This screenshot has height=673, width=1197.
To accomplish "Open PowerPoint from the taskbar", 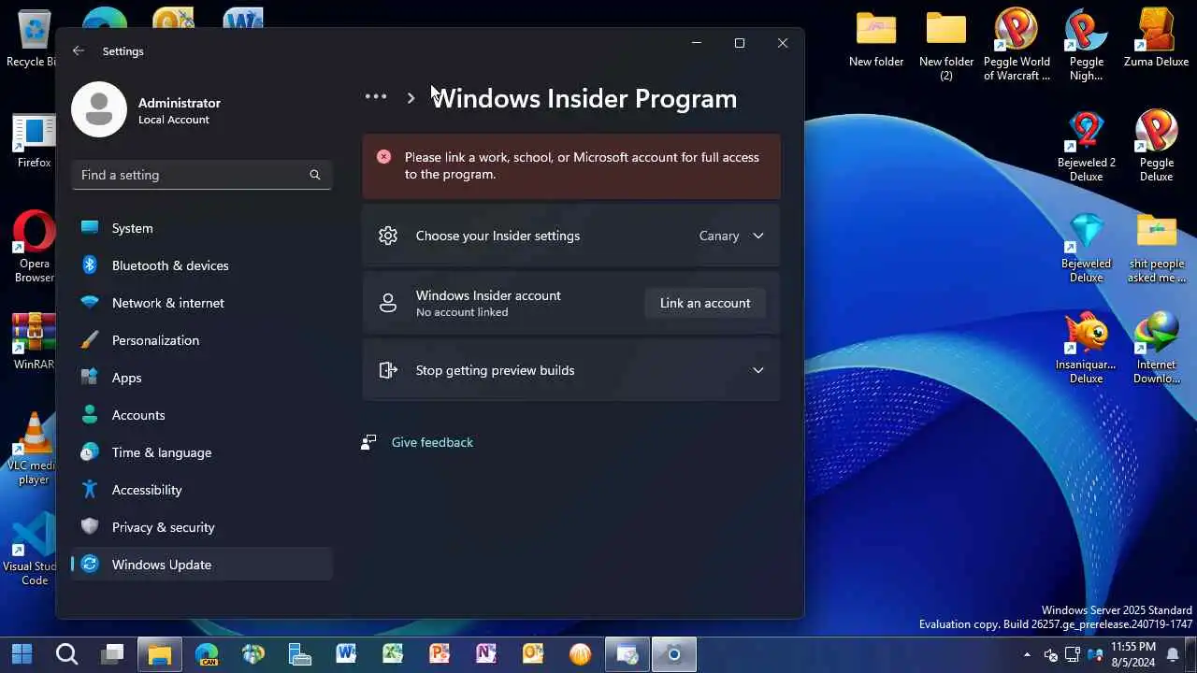I will (x=440, y=654).
